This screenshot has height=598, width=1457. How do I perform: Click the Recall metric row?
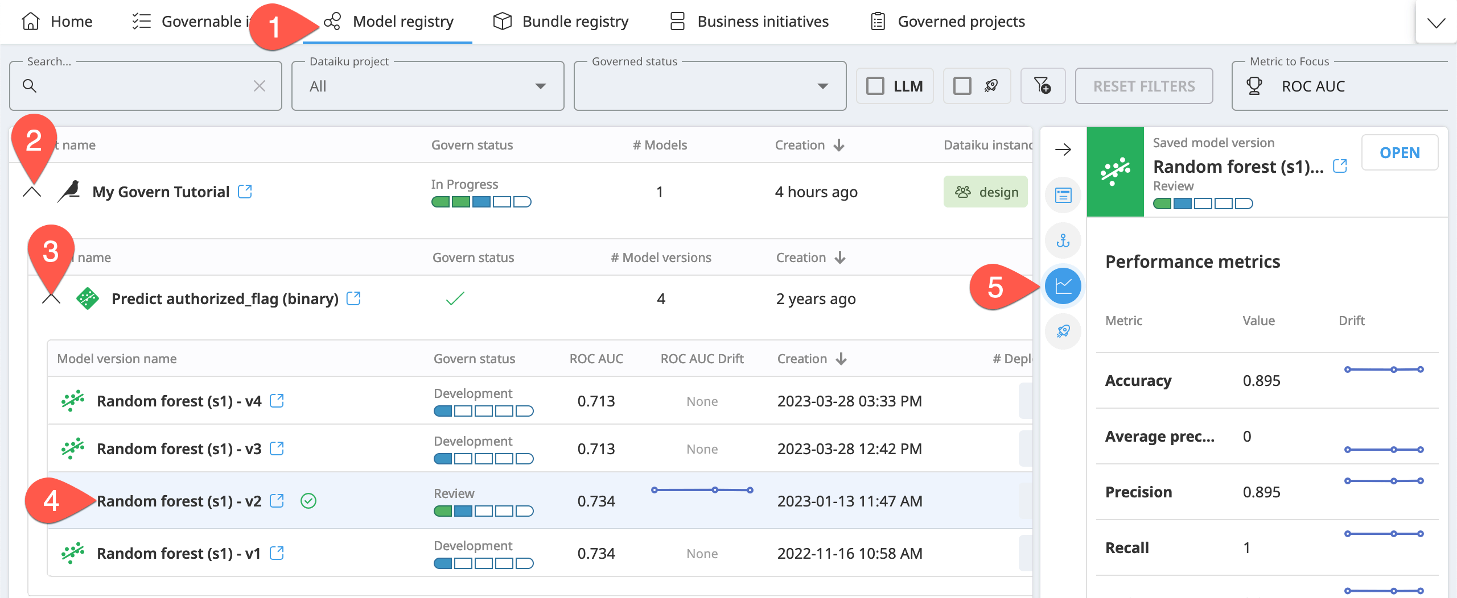[1267, 548]
